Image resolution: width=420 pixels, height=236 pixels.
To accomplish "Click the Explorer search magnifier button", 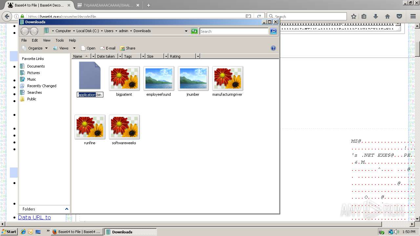I will click(273, 31).
